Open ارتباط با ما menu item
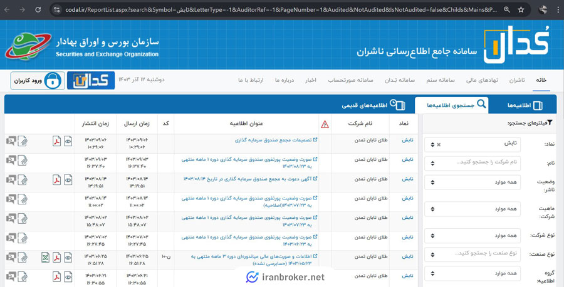The height and width of the screenshot is (287, 564). pos(251,81)
